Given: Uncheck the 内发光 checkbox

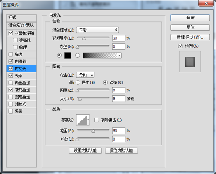Looking at the screenshot, I should click(x=11, y=69).
